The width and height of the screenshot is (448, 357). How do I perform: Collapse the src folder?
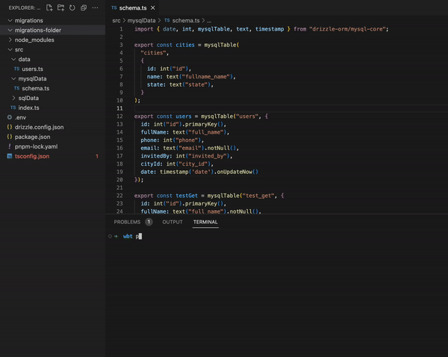click(x=19, y=49)
